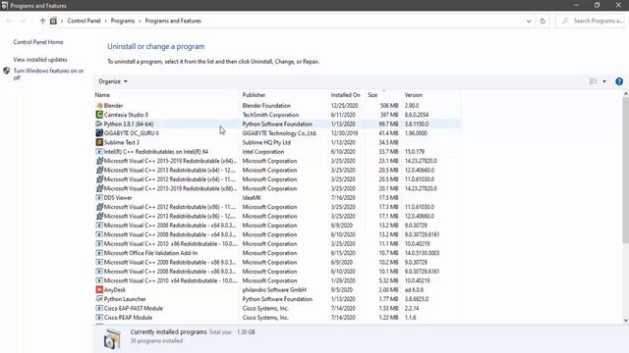Click the Blender Foundation publisher cell
This screenshot has height=353, width=629.
tap(266, 106)
